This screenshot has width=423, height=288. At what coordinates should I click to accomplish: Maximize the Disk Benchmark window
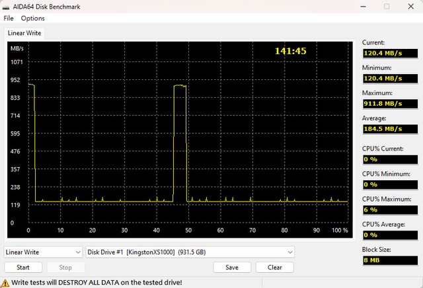coord(387,6)
